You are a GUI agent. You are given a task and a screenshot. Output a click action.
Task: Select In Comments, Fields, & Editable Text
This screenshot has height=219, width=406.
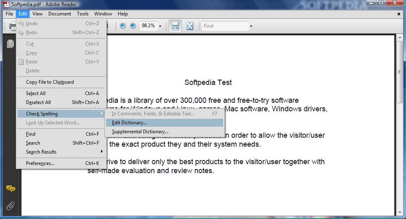tap(164, 113)
